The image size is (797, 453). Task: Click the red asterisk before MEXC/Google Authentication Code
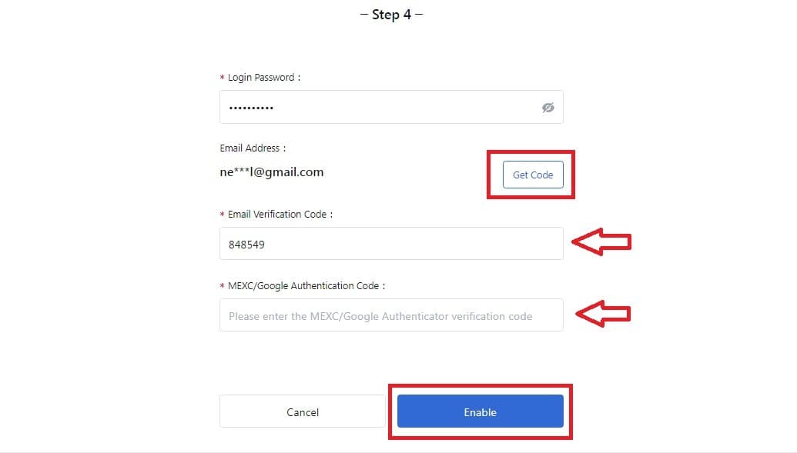[x=222, y=286]
